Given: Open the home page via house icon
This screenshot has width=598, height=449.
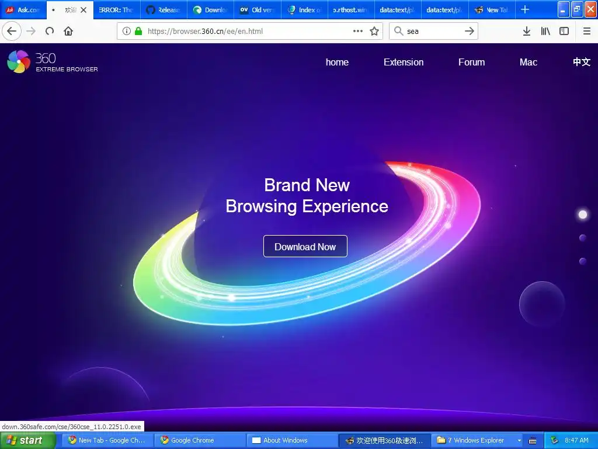Looking at the screenshot, I should coord(68,31).
